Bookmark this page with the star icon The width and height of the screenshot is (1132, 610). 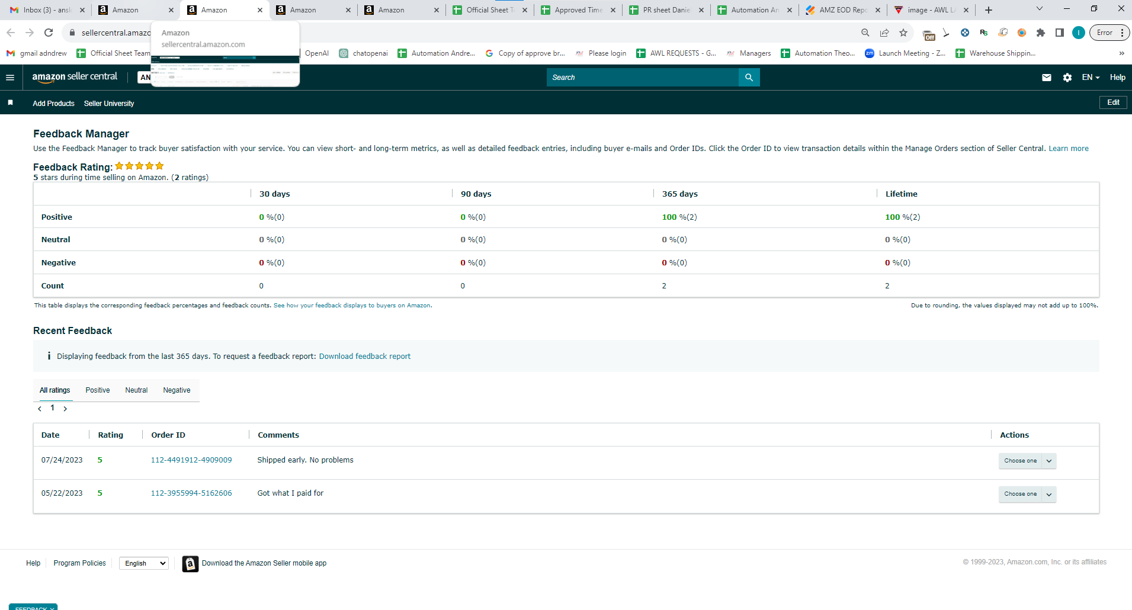click(x=903, y=33)
